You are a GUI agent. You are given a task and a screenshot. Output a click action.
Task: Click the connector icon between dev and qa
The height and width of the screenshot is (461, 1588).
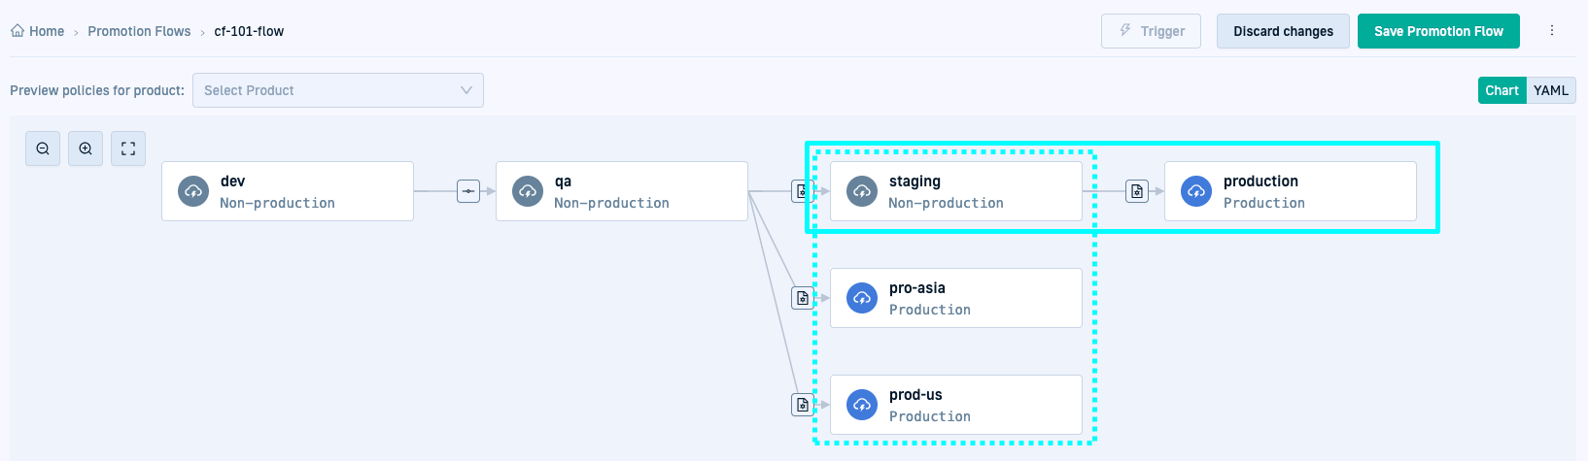pos(468,191)
